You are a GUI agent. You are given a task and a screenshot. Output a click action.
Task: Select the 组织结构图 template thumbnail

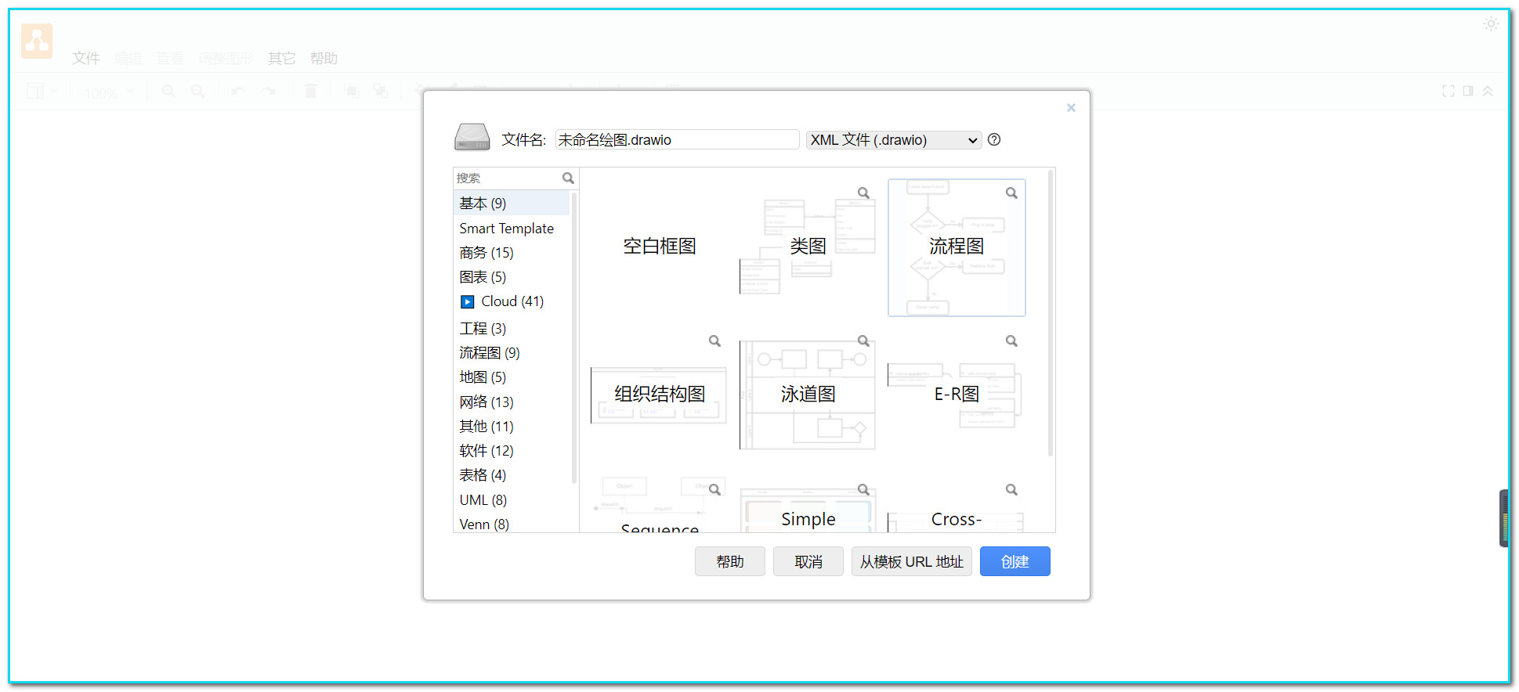(660, 394)
